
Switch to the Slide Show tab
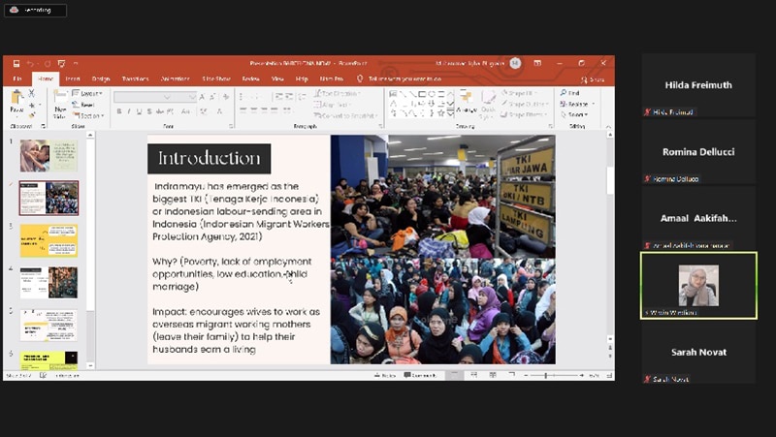tap(215, 78)
